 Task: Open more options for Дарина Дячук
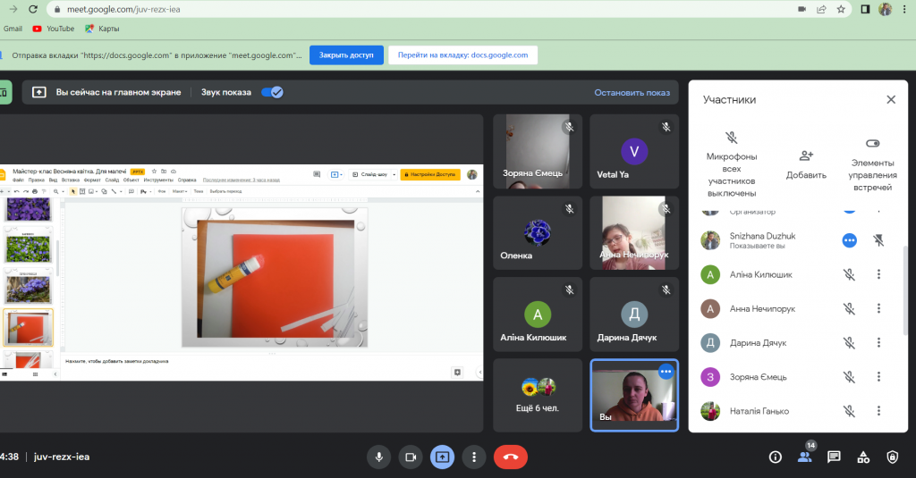878,342
